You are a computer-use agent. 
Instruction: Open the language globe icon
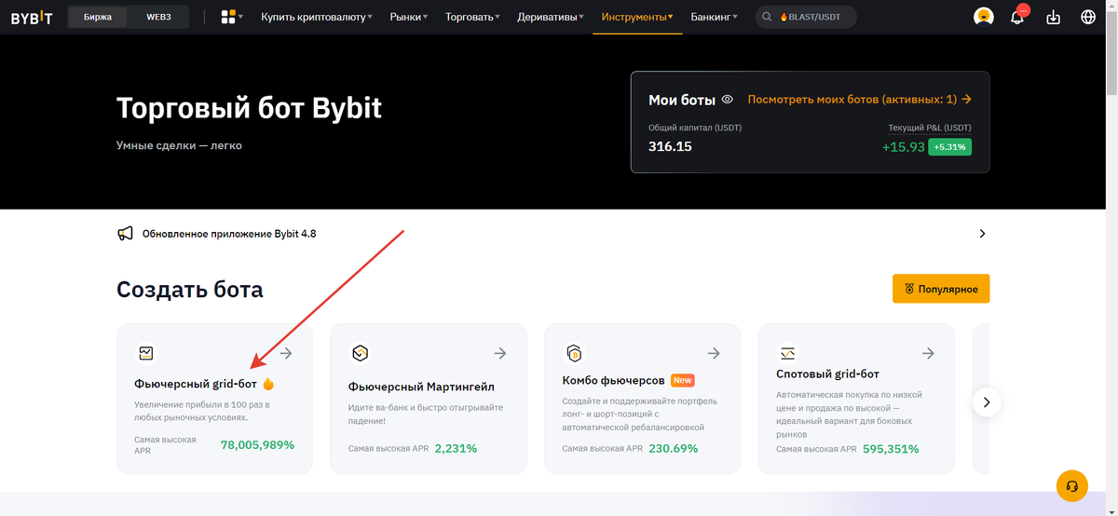[1088, 17]
